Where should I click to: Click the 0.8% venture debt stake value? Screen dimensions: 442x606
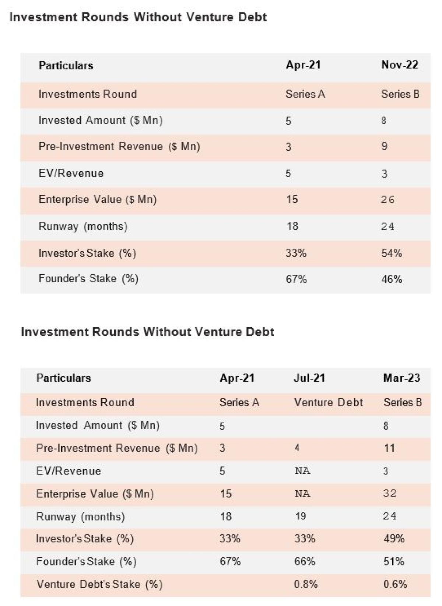point(306,584)
